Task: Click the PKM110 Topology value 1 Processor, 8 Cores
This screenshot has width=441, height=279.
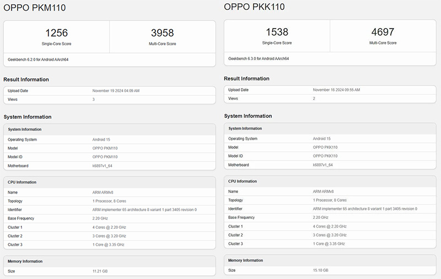Action: (109, 201)
